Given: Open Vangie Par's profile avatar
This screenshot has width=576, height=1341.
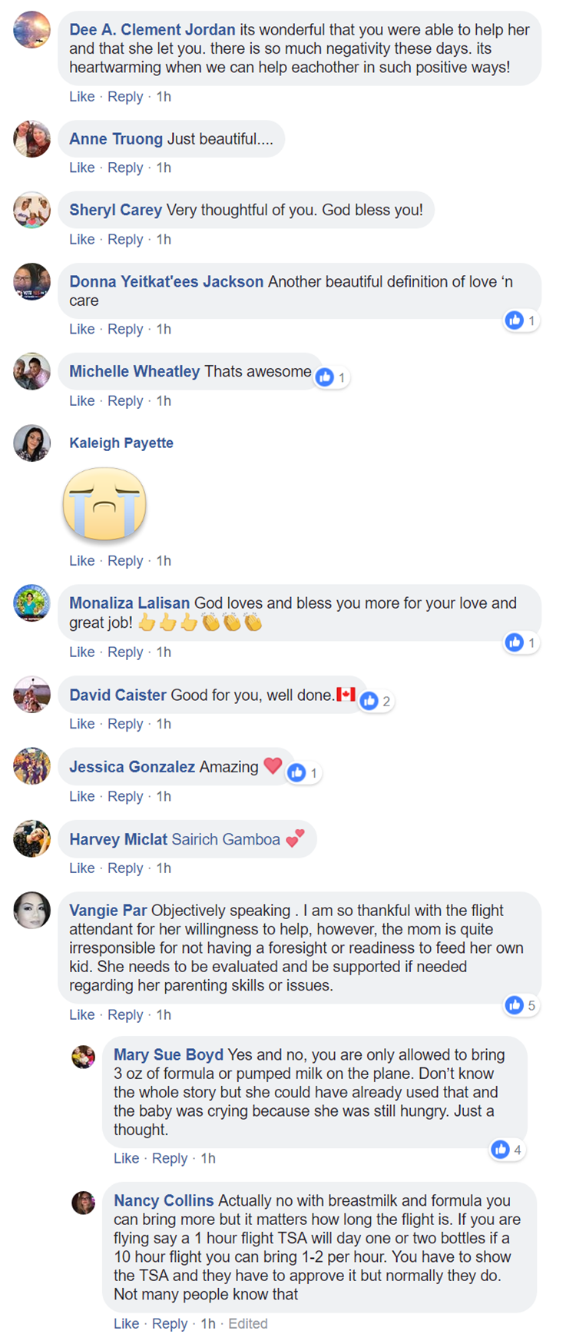Looking at the screenshot, I should 31,911.
